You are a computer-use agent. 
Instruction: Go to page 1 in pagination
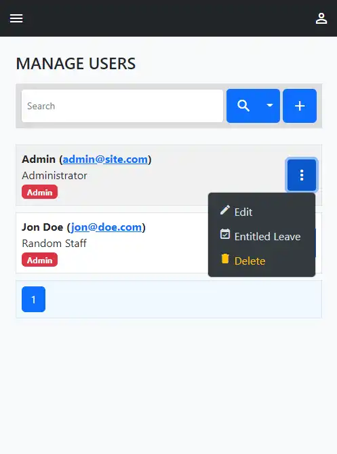tap(33, 299)
